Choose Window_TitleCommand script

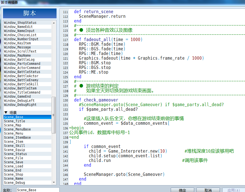click(x=27, y=92)
